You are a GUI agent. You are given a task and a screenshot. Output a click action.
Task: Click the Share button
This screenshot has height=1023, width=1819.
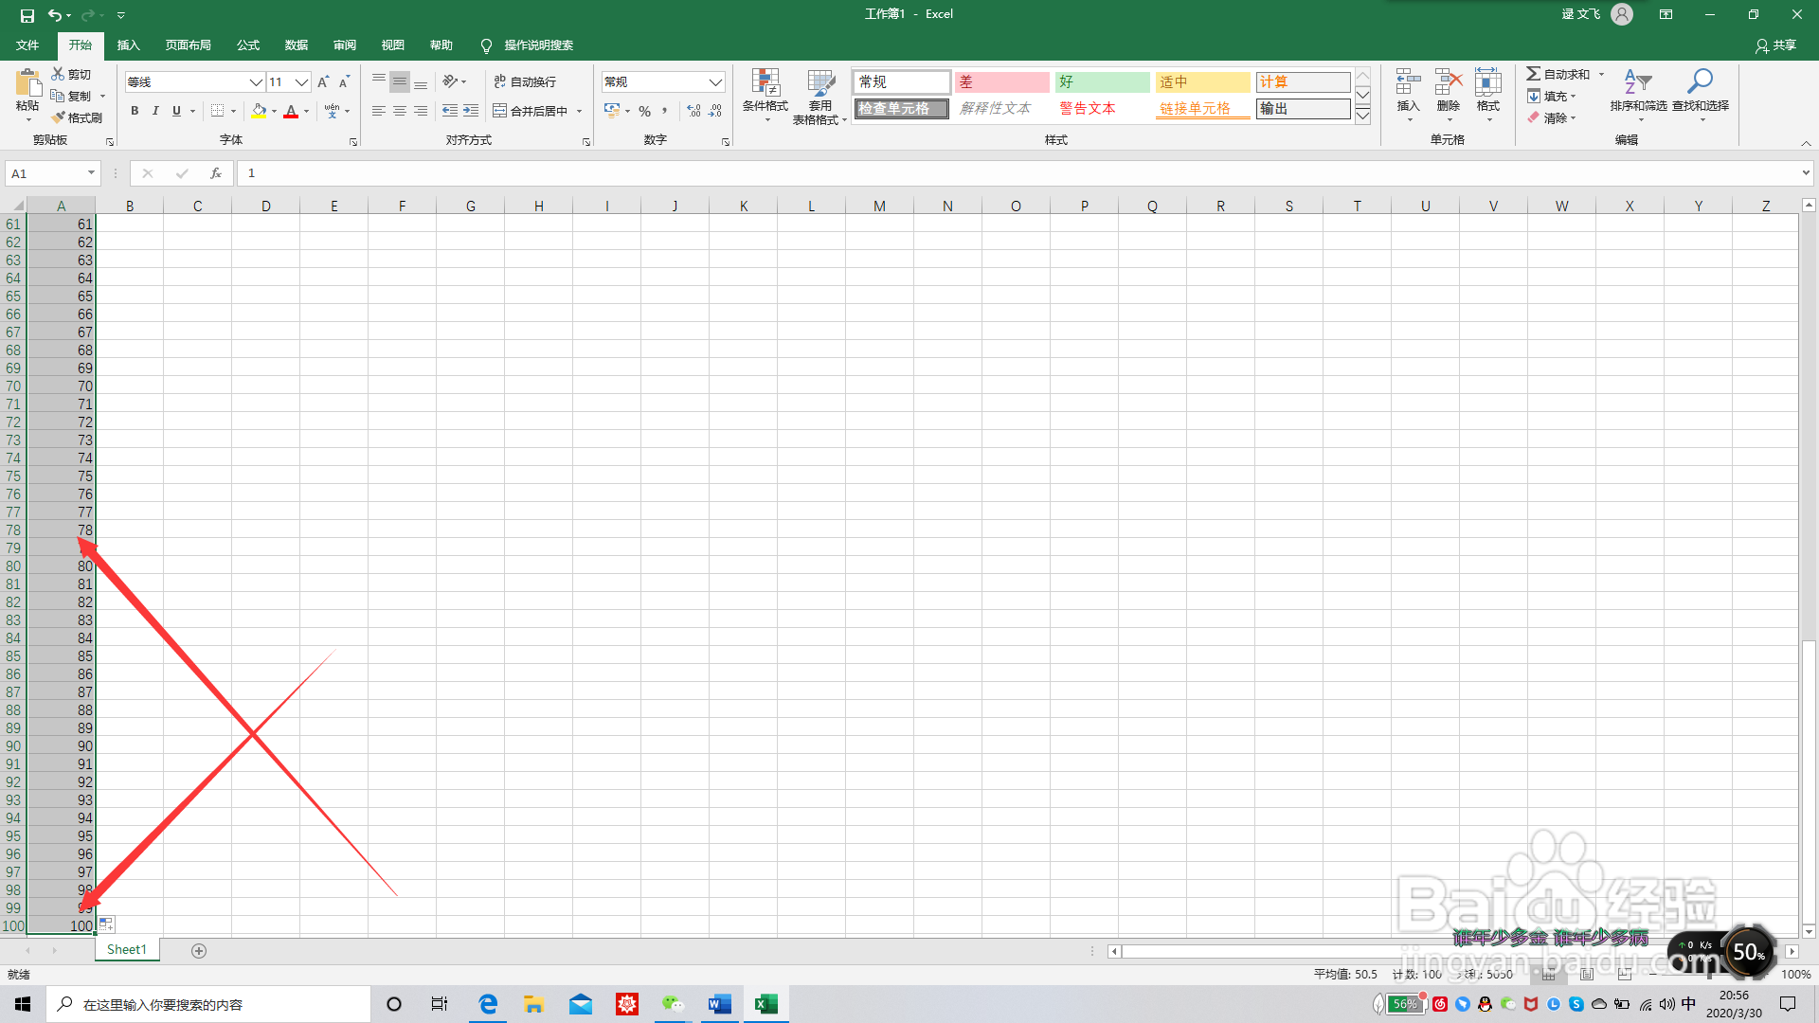click(1775, 45)
